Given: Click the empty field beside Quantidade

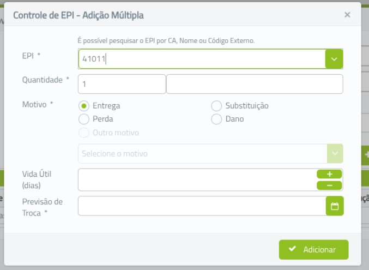Looking at the screenshot, I should click(255, 84).
